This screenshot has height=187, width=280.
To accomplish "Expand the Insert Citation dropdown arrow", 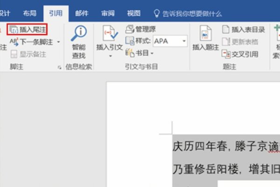I will click(110, 56).
